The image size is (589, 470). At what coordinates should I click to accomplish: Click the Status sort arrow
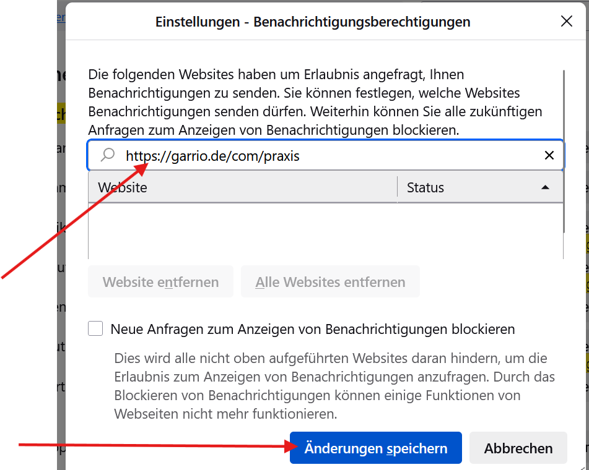[545, 187]
